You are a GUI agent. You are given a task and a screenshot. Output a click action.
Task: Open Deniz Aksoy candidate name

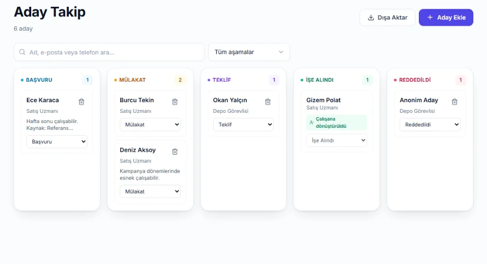coord(138,150)
